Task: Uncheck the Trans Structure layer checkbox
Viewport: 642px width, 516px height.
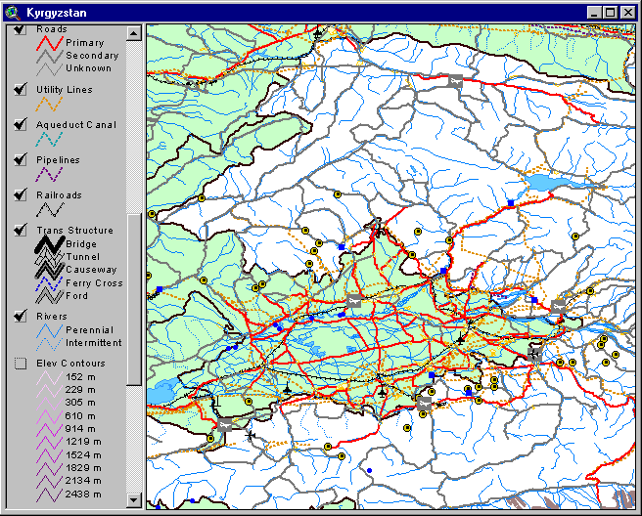Action: pos(20,230)
